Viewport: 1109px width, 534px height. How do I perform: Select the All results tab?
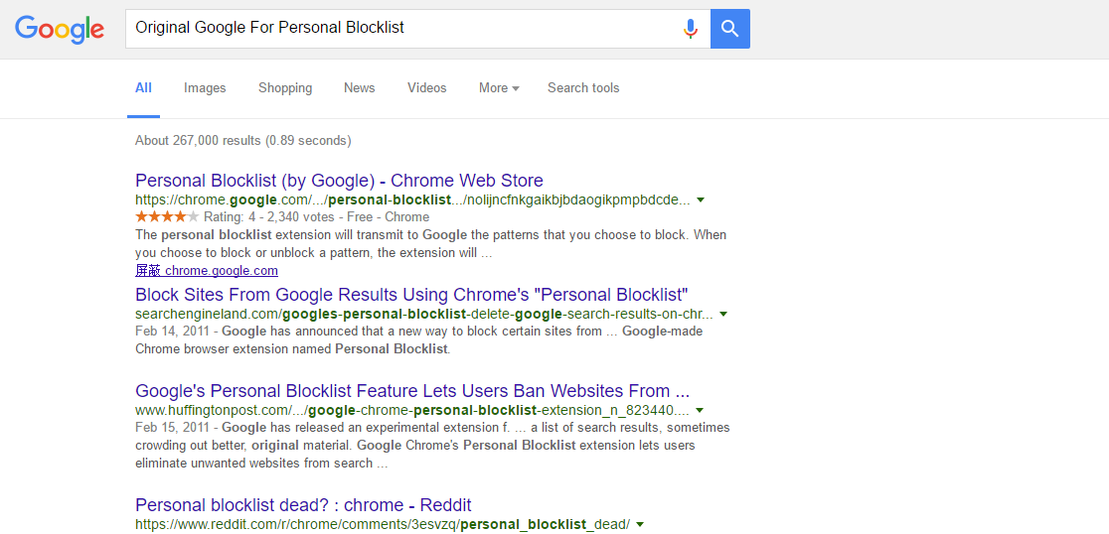point(143,87)
